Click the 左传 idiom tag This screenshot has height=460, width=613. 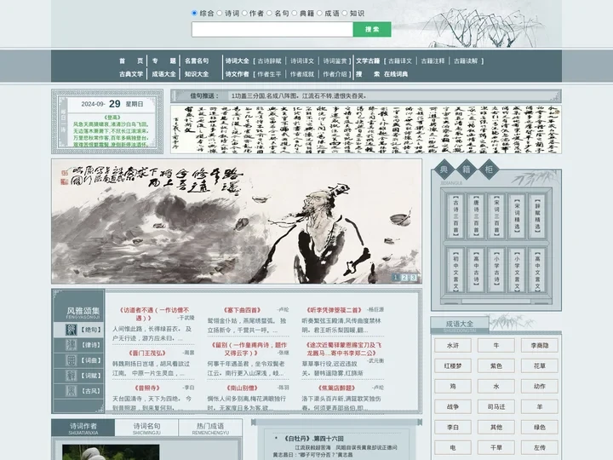click(x=540, y=447)
